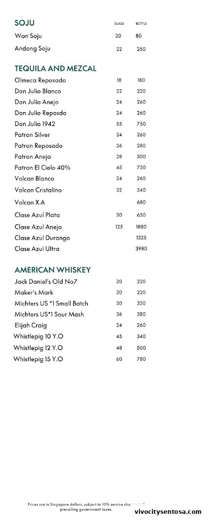Click Volcan X.A bottle price 680
211x524 pixels.
coord(141,202)
